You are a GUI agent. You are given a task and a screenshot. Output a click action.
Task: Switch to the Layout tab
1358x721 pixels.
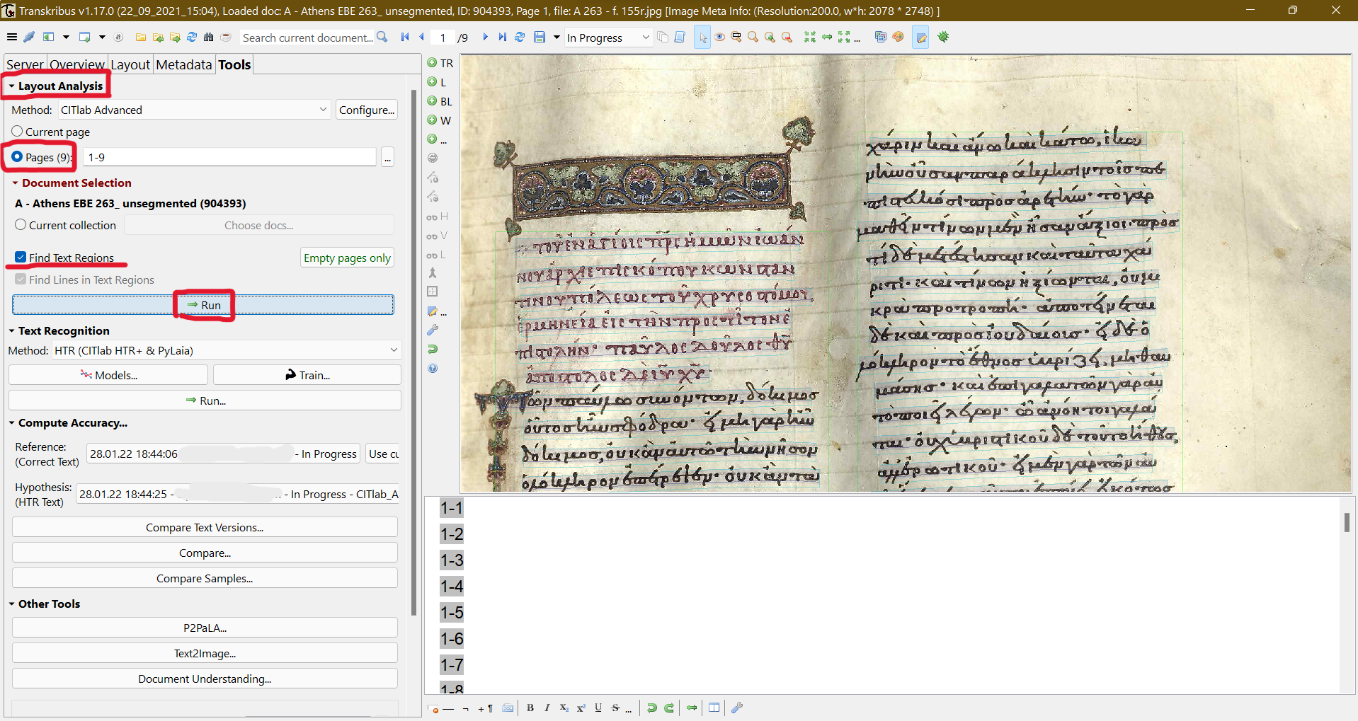(130, 64)
